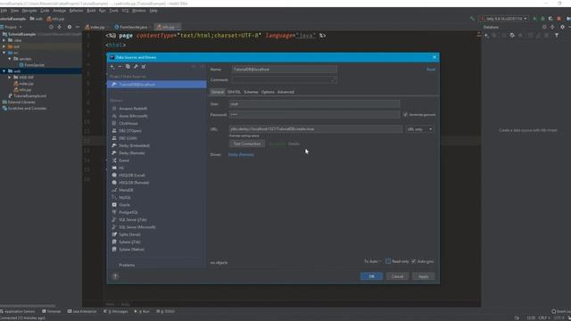Open the VCS menu

pos(125,11)
